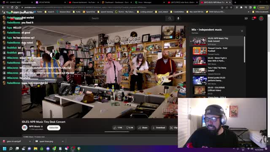Screen dimensions: 270x152
Task: Open Bristol punks IDLES perform Danny video
Action: click(x=217, y=80)
